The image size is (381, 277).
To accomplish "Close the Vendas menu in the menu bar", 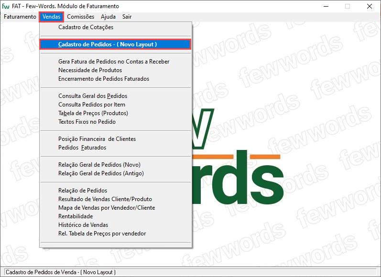I will pos(51,17).
